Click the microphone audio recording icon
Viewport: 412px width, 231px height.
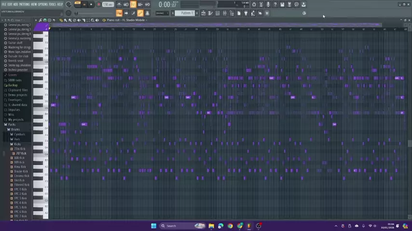(268, 5)
